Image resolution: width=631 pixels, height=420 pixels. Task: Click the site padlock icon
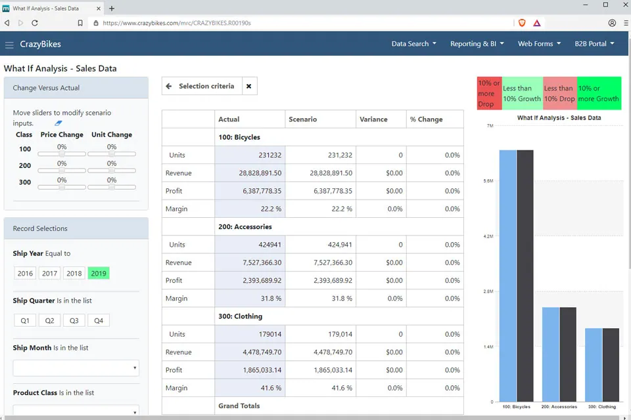(x=96, y=23)
